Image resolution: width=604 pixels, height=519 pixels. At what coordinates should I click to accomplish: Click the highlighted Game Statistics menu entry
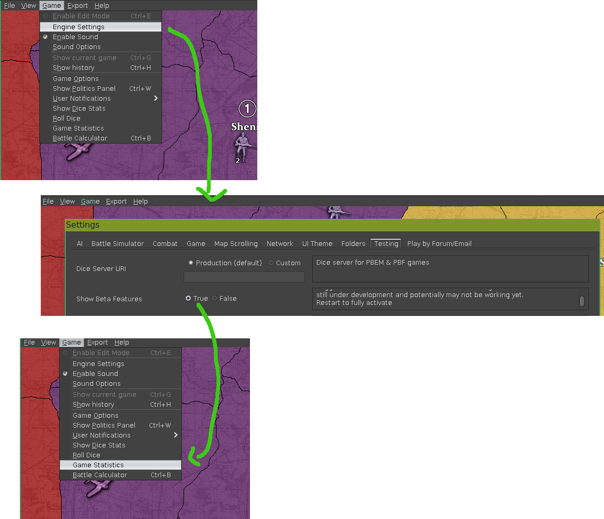[x=98, y=465]
